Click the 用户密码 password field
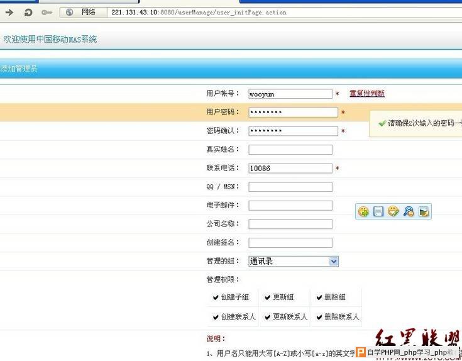462x361 pixels. 293,113
